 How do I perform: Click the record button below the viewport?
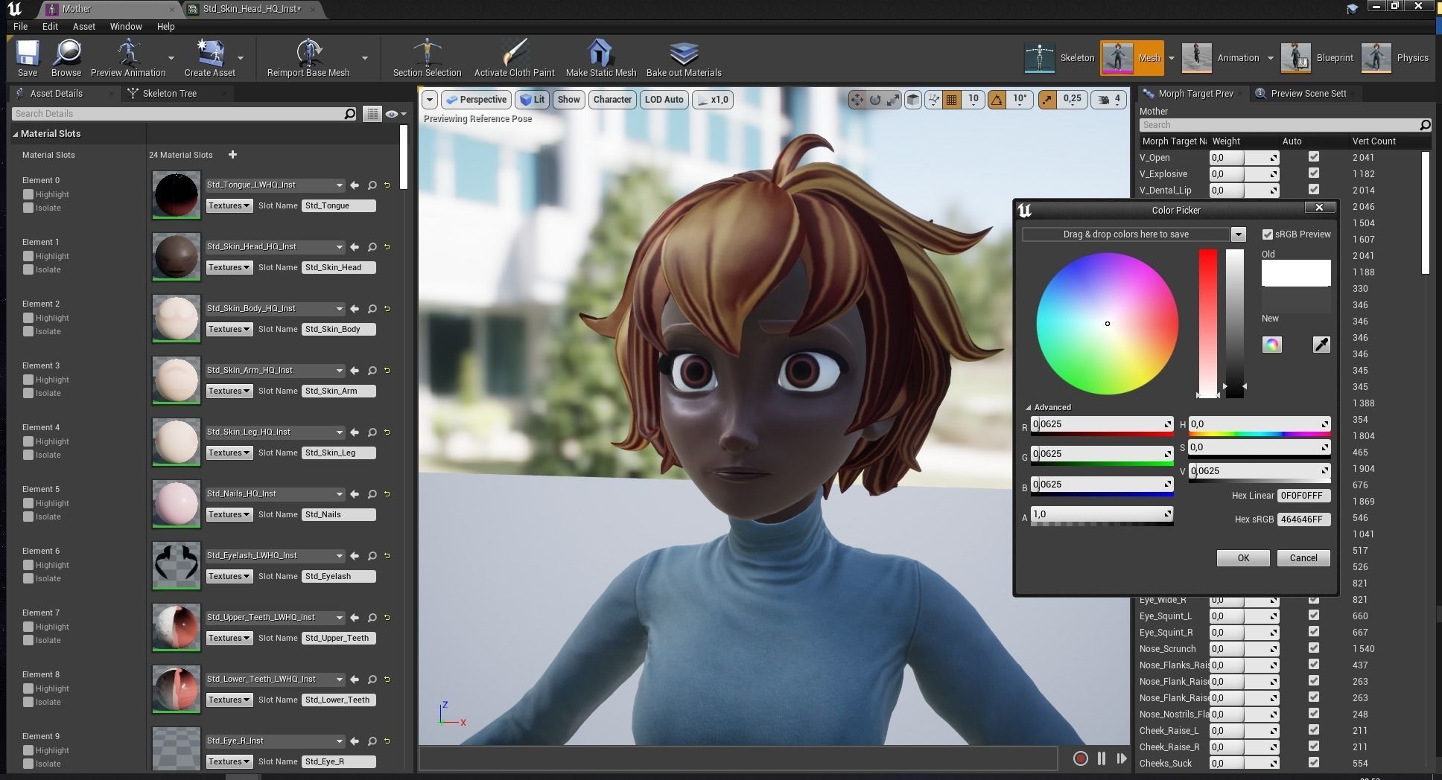tap(1080, 758)
